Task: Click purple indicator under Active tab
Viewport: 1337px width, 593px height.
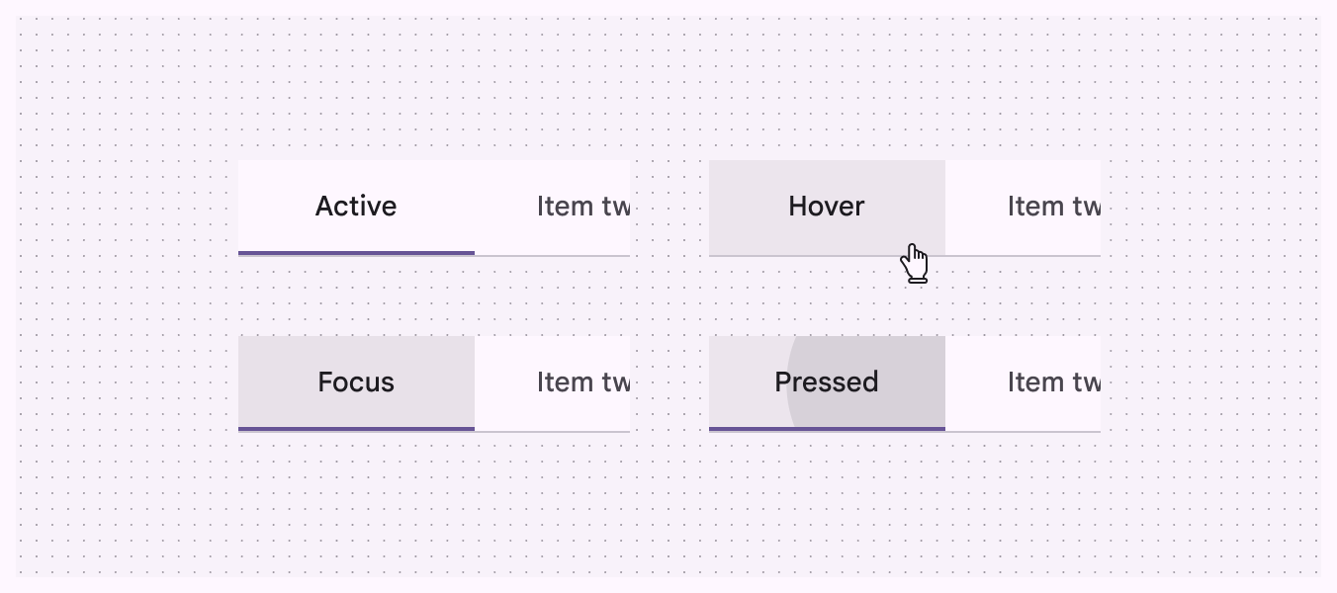Action: 356,253
